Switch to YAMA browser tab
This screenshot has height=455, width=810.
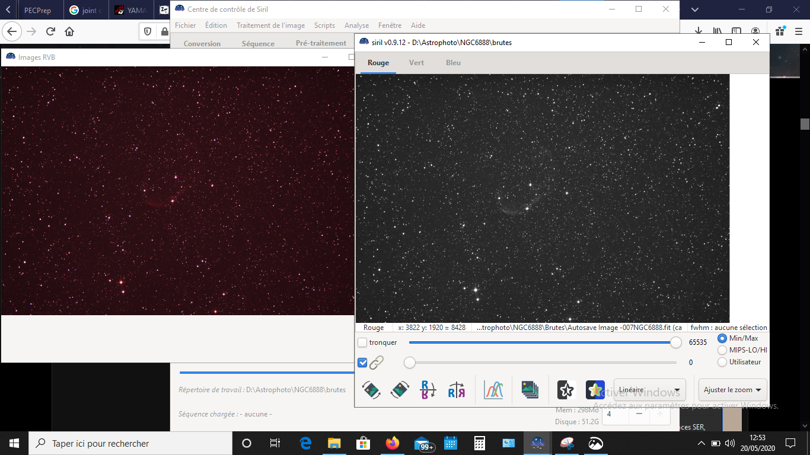coord(130,10)
